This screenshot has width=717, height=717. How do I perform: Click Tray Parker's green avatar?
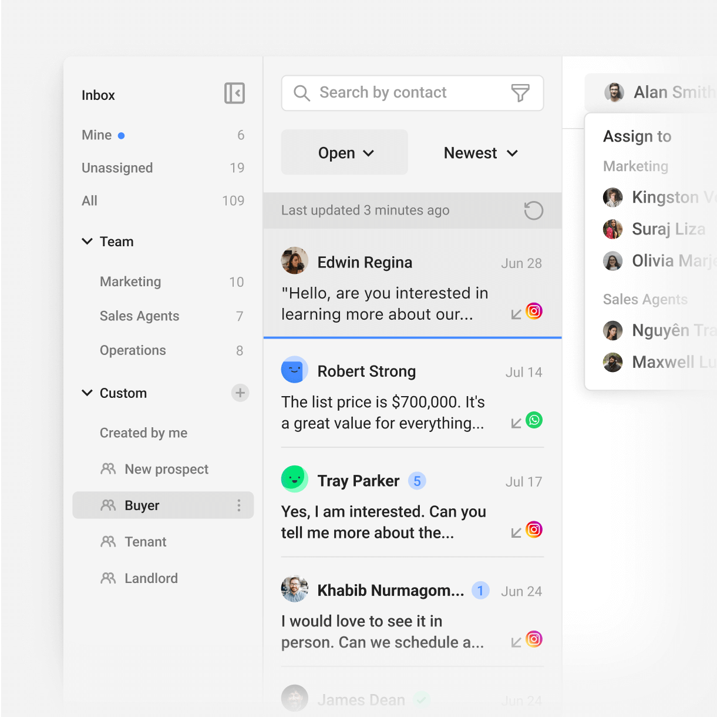(x=295, y=479)
